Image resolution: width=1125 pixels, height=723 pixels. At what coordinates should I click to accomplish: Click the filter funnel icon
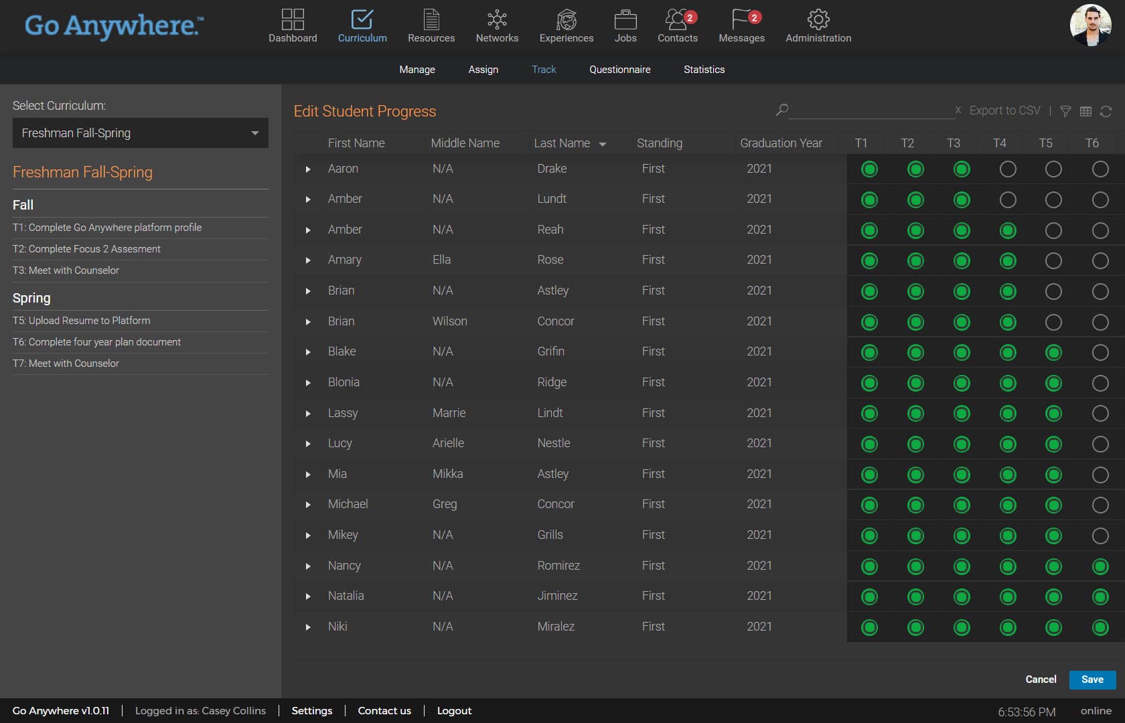coord(1065,111)
